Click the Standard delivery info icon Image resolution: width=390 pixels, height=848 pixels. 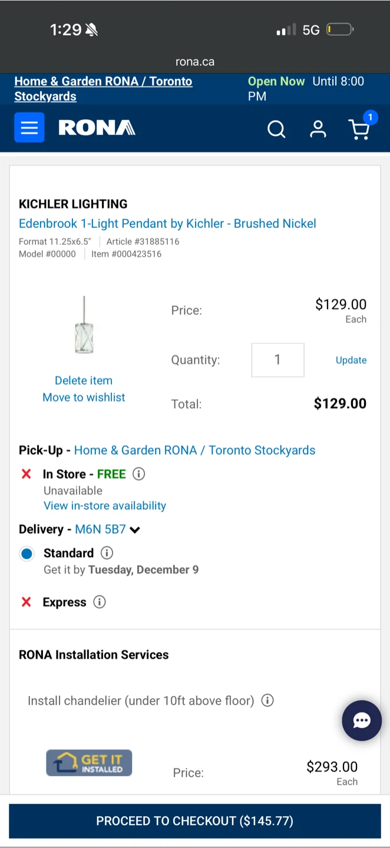click(107, 552)
